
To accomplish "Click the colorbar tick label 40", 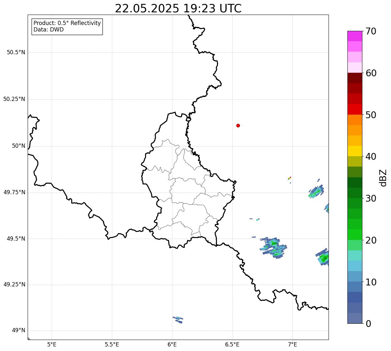I will point(371,157).
